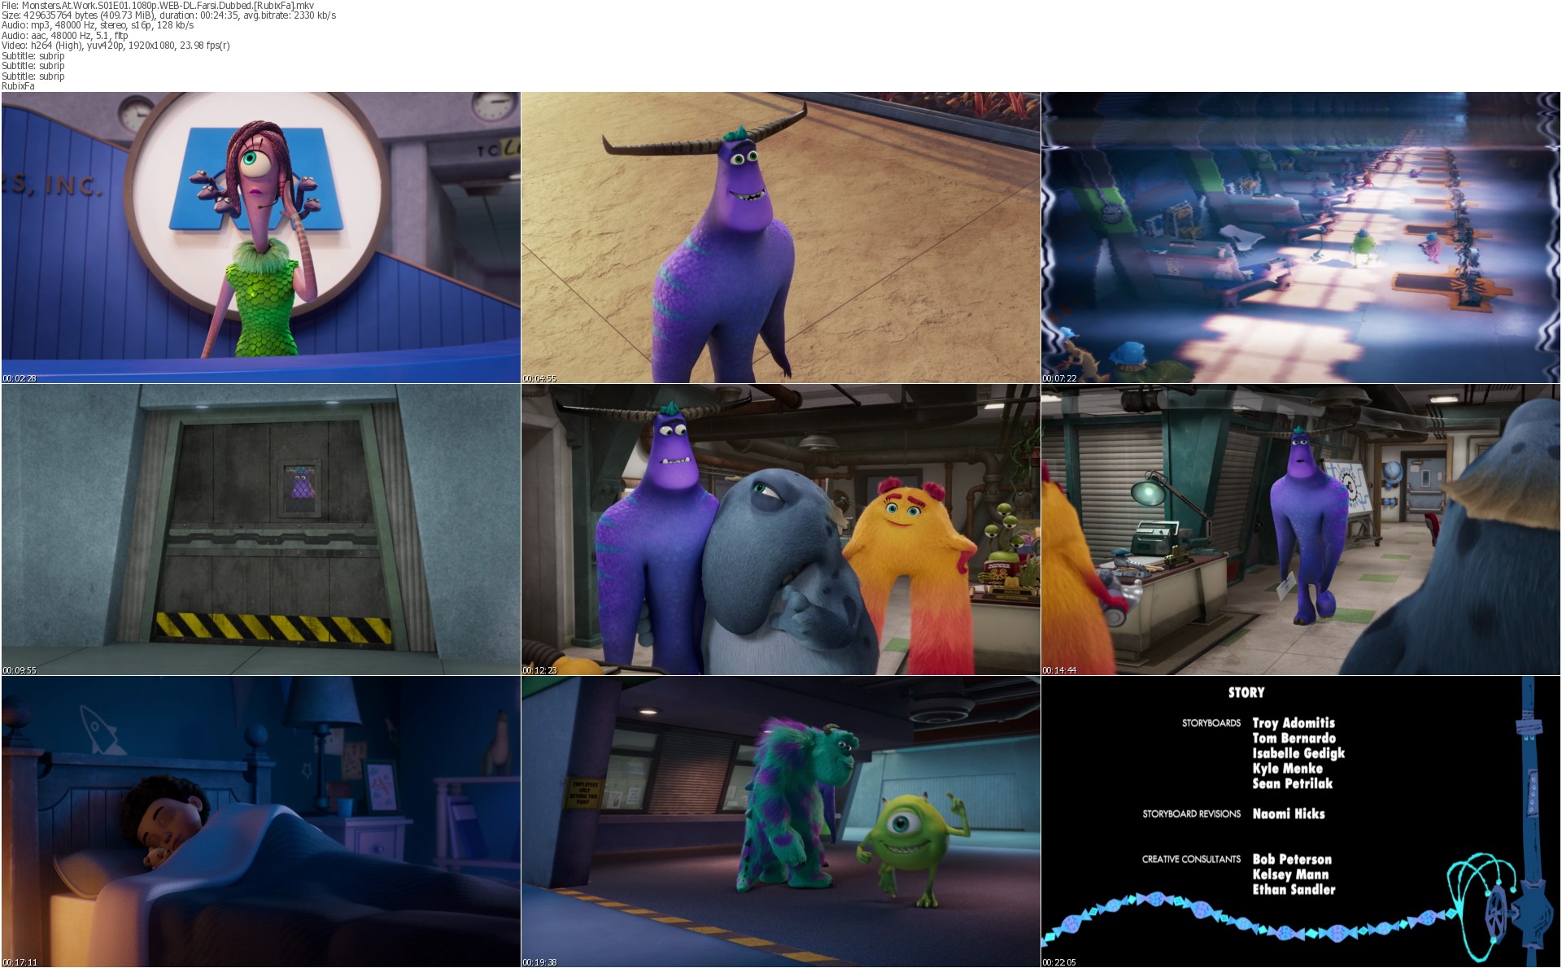Select the distorted factory floor thumbnail at 00:07:22
The height and width of the screenshot is (968, 1562).
[1301, 238]
